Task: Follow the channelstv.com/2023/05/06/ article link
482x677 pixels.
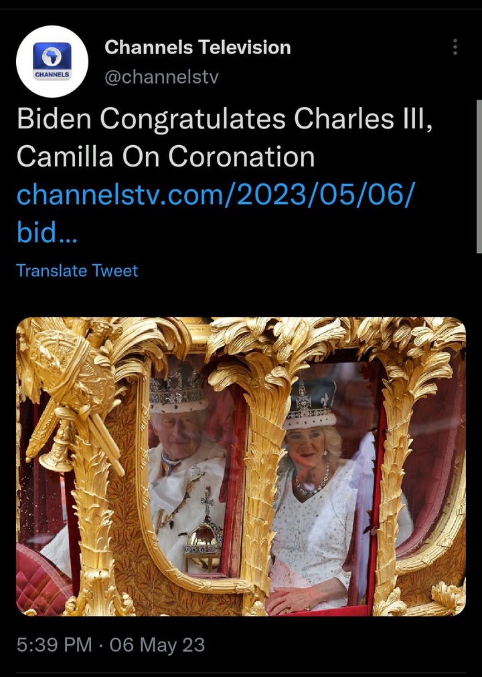Action: tap(216, 194)
